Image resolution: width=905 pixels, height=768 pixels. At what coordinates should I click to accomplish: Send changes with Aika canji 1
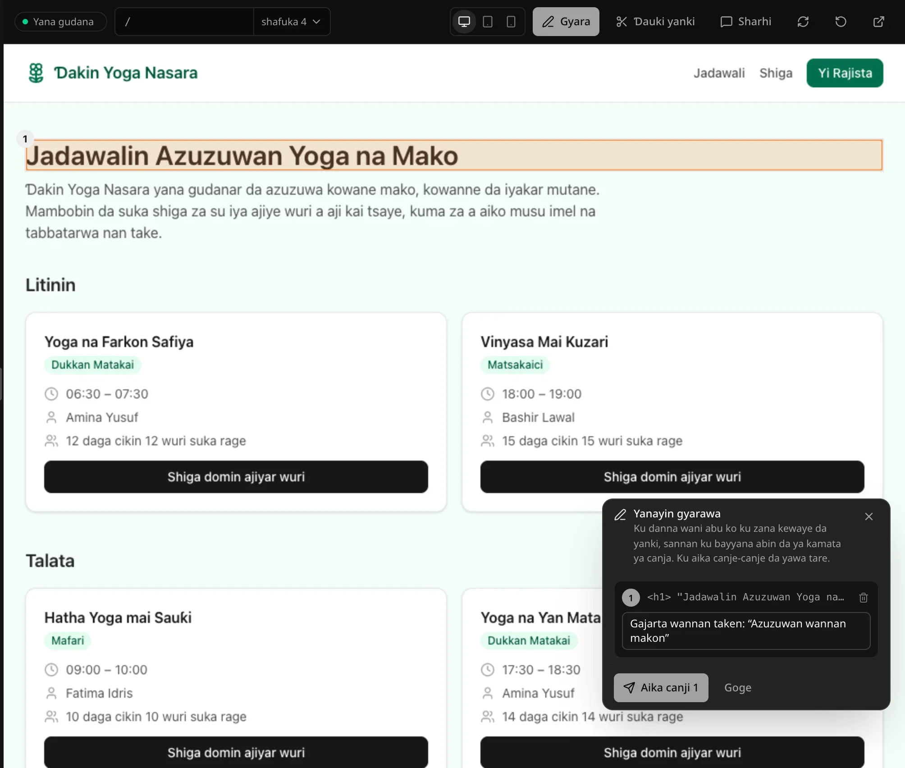(x=661, y=688)
